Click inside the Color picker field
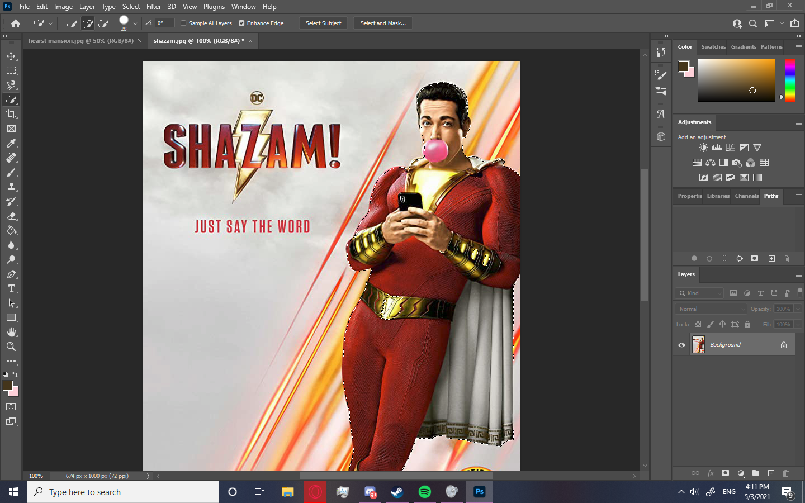Image resolution: width=805 pixels, height=503 pixels. [737, 80]
